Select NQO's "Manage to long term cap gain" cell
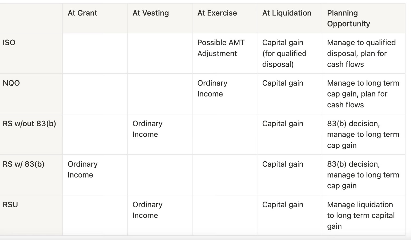The image size is (411, 240). tap(363, 94)
